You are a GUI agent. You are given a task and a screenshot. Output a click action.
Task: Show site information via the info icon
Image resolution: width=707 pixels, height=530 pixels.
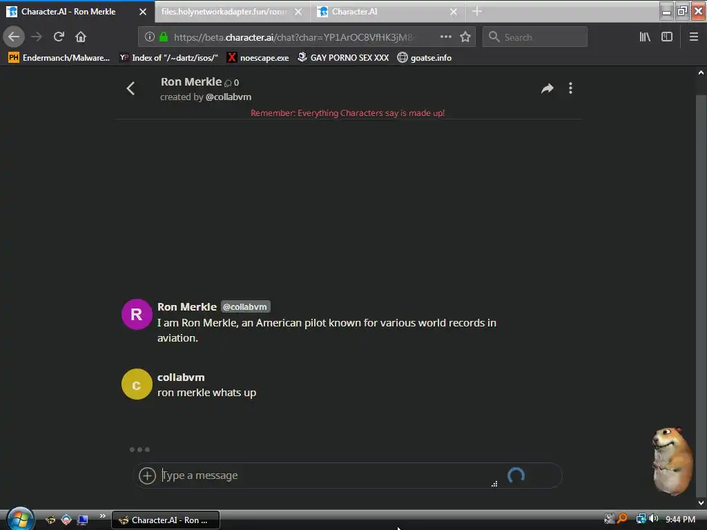(x=150, y=37)
